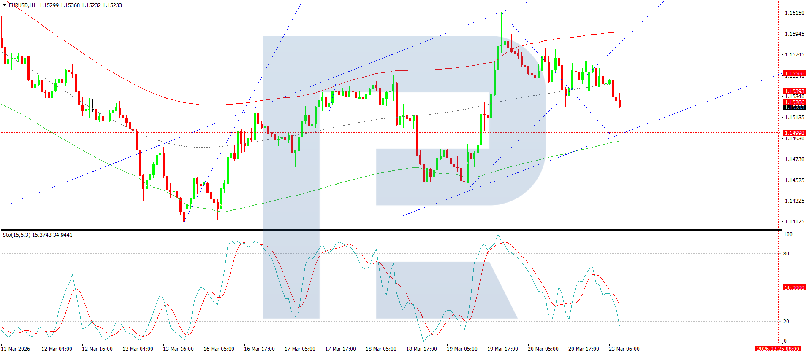Select the red 2026.03.25 08:00 time tag
The image size is (809, 354).
point(777,349)
